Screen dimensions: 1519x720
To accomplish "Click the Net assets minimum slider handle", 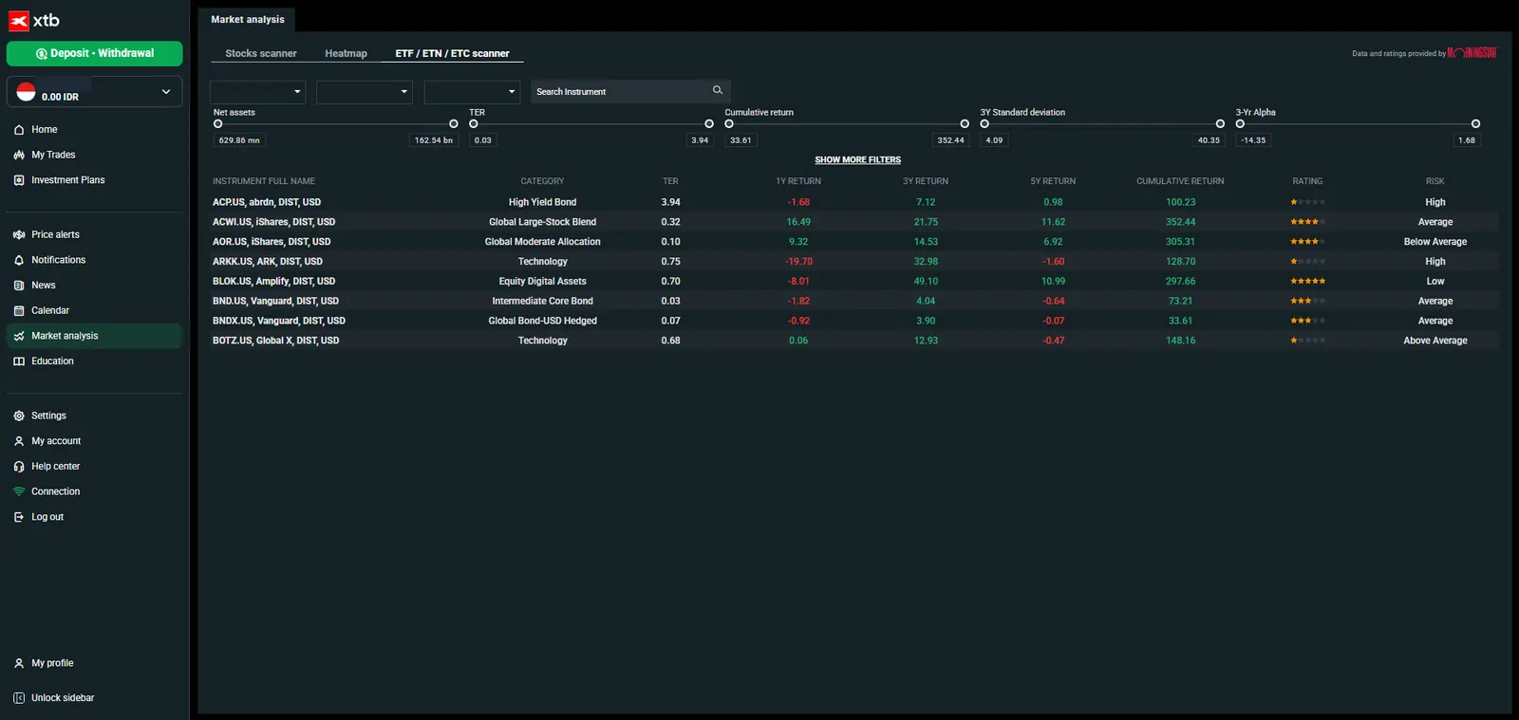I will [218, 124].
